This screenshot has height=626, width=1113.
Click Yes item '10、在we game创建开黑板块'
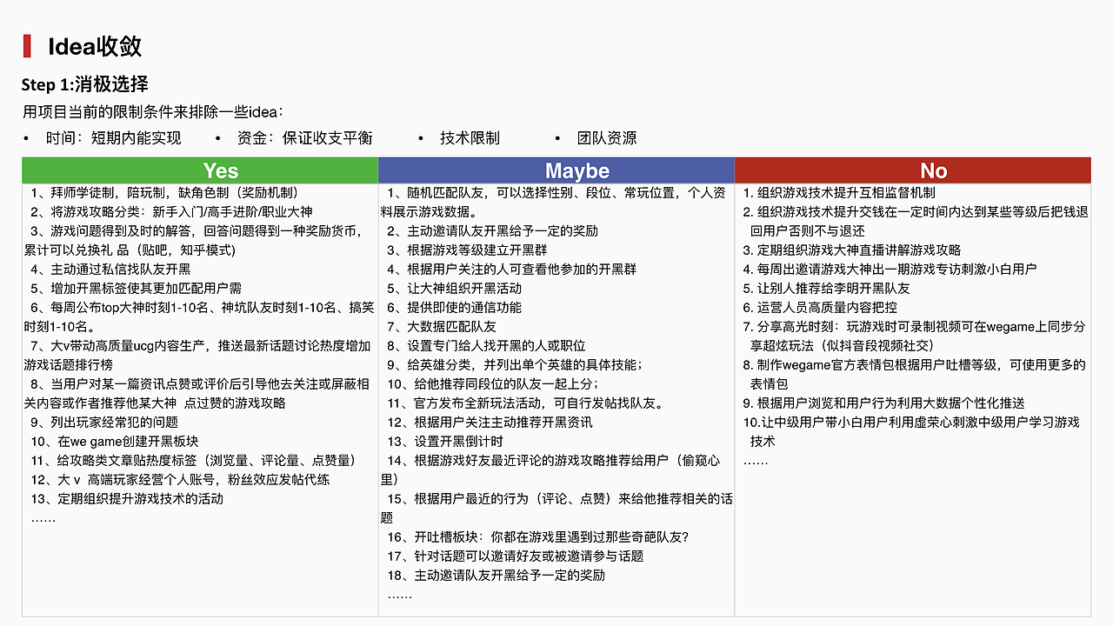point(115,442)
